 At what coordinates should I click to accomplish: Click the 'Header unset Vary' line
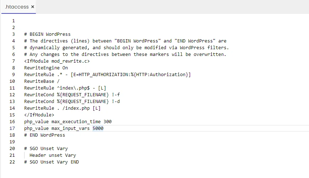53,155
